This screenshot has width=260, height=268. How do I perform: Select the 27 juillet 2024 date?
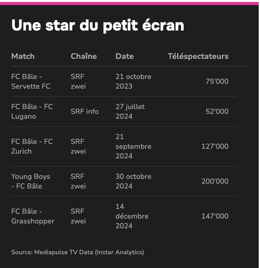tap(130, 111)
